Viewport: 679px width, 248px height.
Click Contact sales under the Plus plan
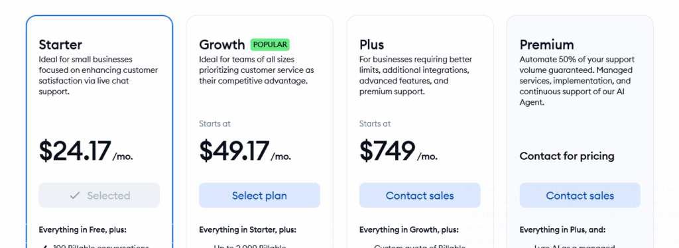(420, 195)
